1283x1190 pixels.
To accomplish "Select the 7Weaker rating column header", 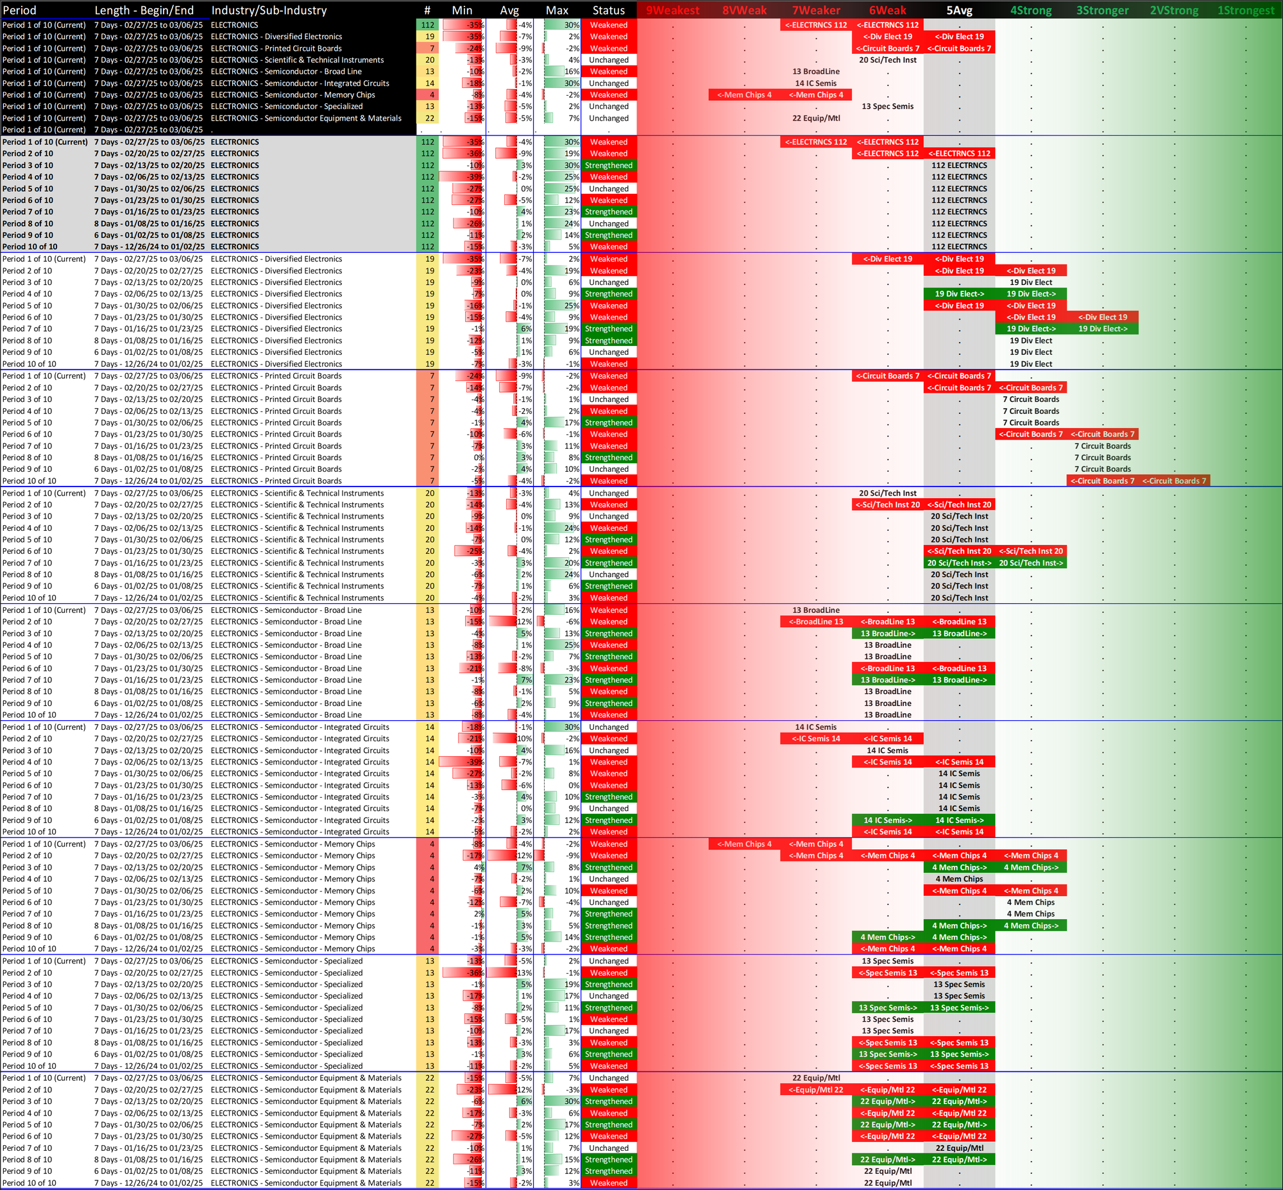I will [816, 10].
